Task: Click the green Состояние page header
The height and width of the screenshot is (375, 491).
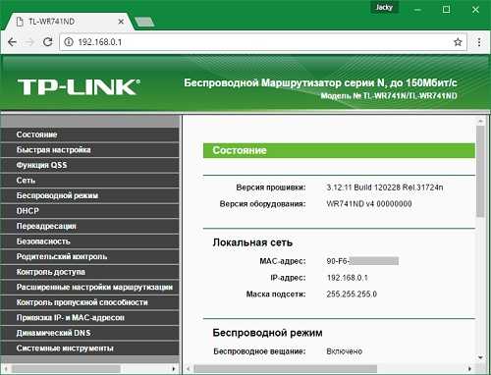Action: point(339,150)
